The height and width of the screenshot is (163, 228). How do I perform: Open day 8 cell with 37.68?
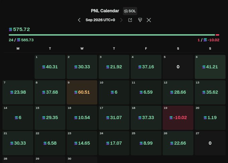pyautogui.click(x=50, y=92)
